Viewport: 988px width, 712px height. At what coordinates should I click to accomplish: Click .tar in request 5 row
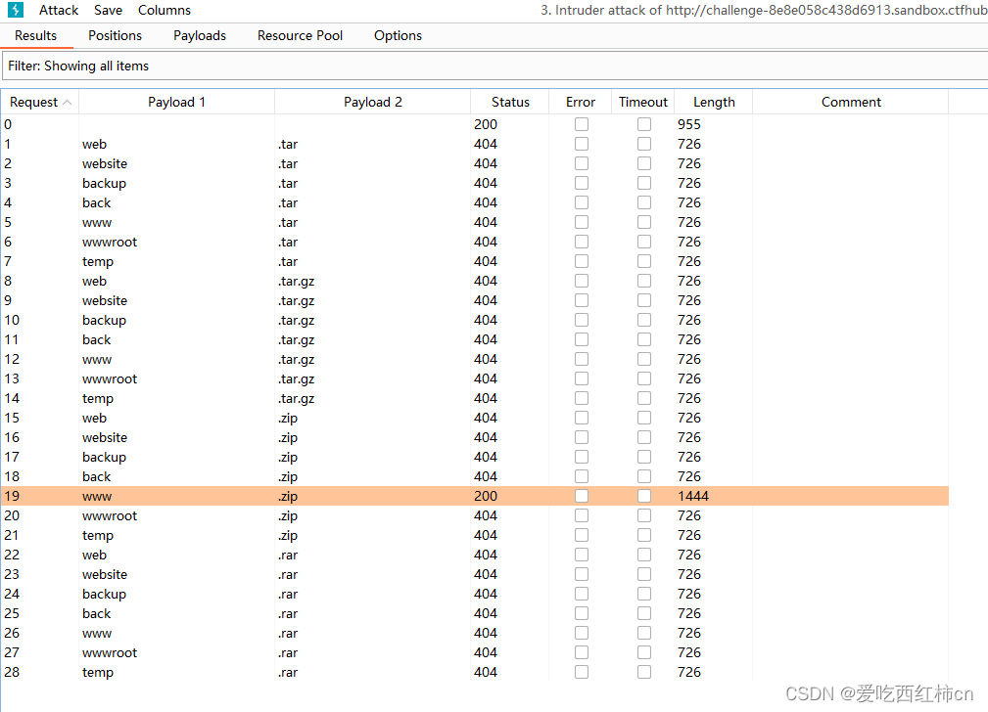[x=288, y=222]
